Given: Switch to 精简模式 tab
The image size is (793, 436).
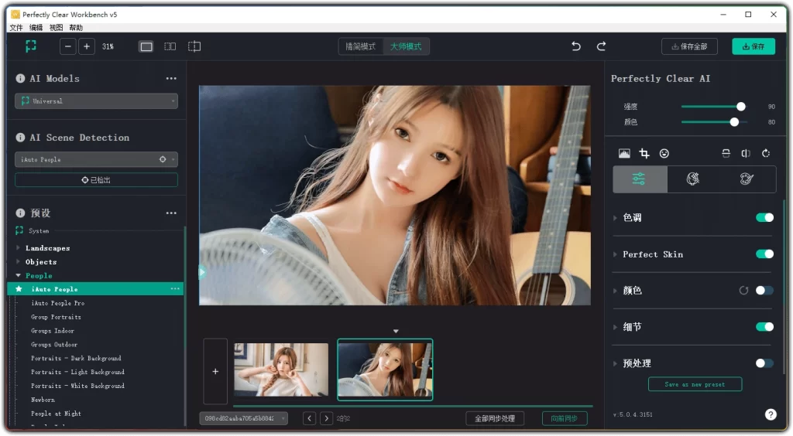Looking at the screenshot, I should pos(361,46).
